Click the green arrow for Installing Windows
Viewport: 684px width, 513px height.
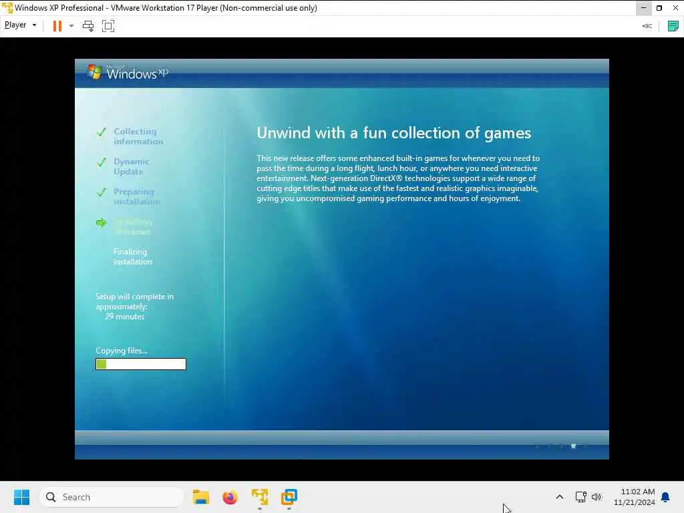click(x=102, y=223)
